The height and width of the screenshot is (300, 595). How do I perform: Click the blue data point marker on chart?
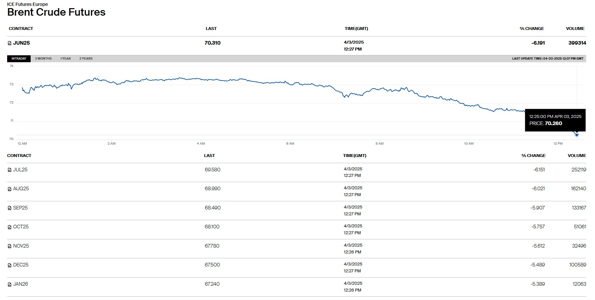[577, 135]
